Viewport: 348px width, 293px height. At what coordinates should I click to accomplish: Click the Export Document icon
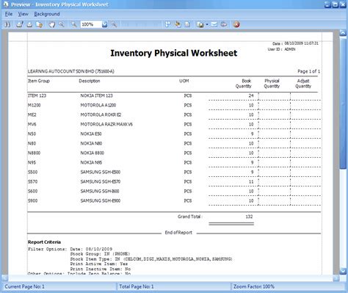pos(200,24)
